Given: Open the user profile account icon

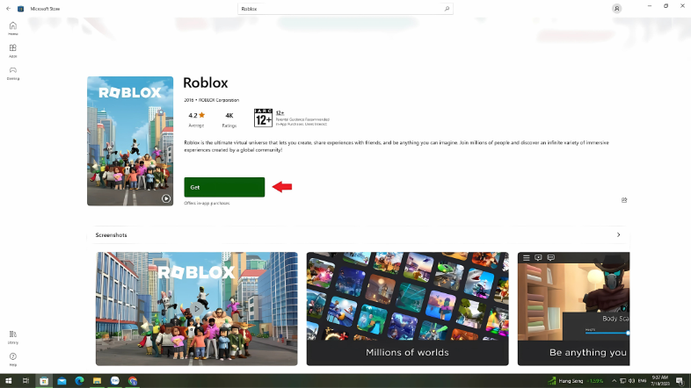Looking at the screenshot, I should click(616, 8).
